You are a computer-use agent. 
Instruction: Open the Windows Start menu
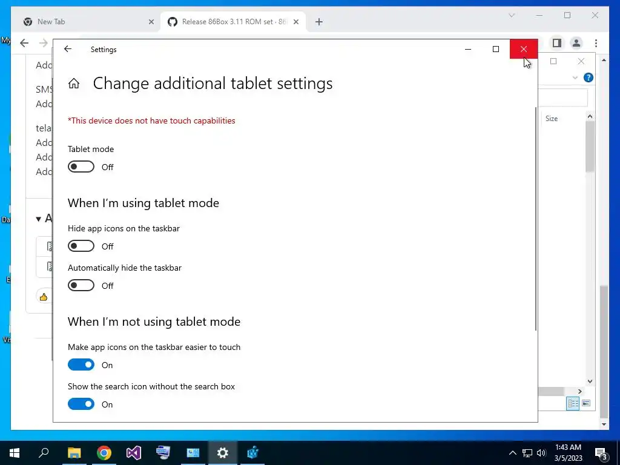15,453
